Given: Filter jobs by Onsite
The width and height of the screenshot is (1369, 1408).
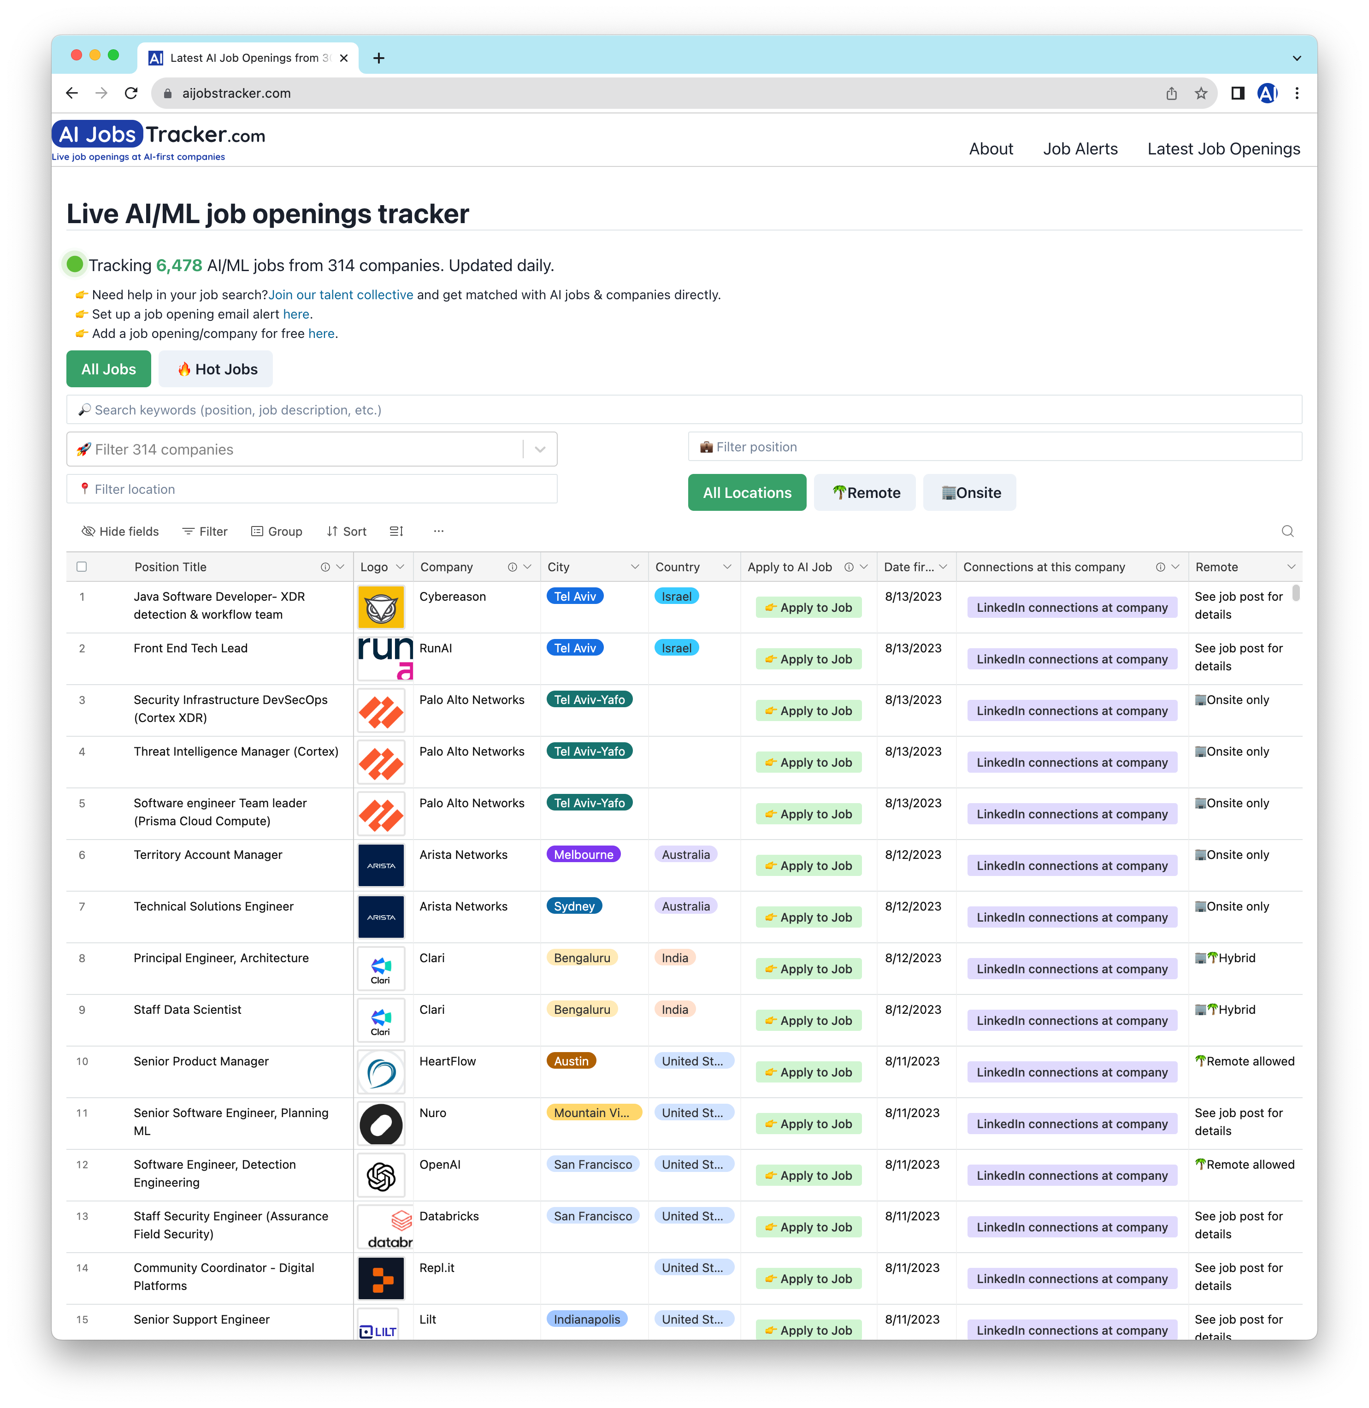Looking at the screenshot, I should (970, 492).
